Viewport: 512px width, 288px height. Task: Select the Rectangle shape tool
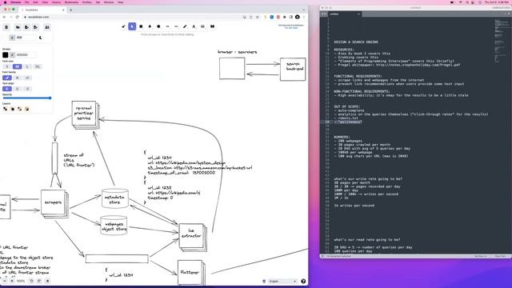[x=141, y=26]
